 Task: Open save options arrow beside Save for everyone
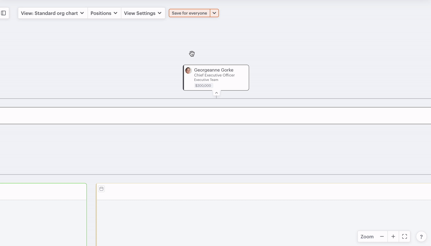tap(214, 13)
